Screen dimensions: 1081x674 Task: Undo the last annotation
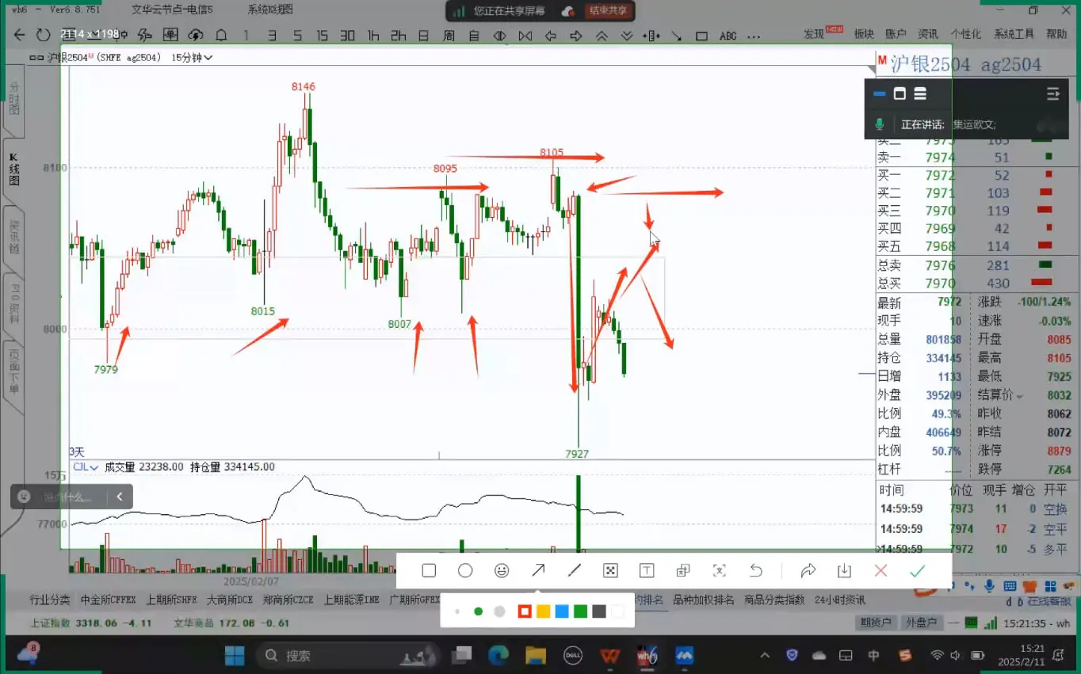click(756, 570)
